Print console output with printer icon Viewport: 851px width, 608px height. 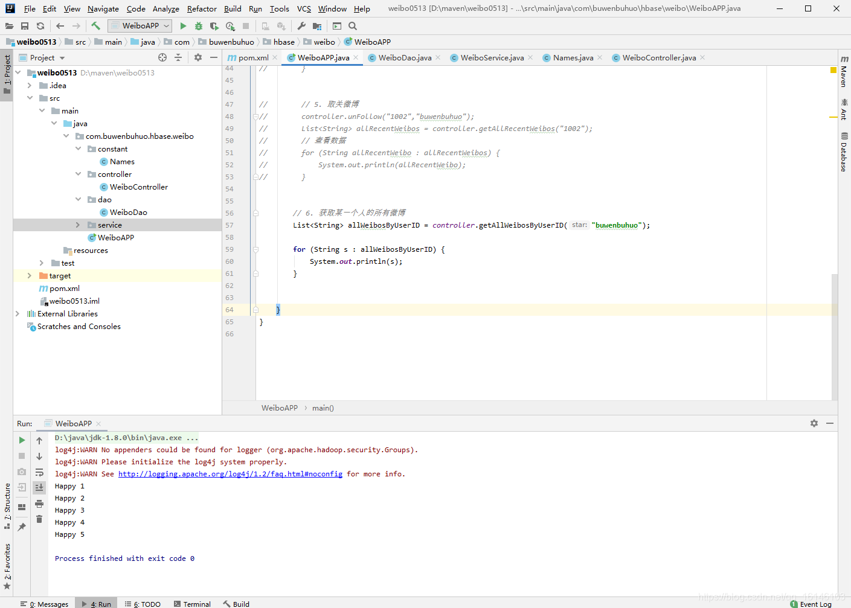tap(39, 504)
